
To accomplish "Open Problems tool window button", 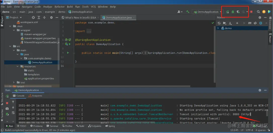I will coord(36,126).
